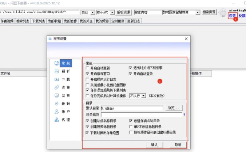Open the 下载 settings category
The width and height of the screenshot is (246, 152).
(x=66, y=79)
